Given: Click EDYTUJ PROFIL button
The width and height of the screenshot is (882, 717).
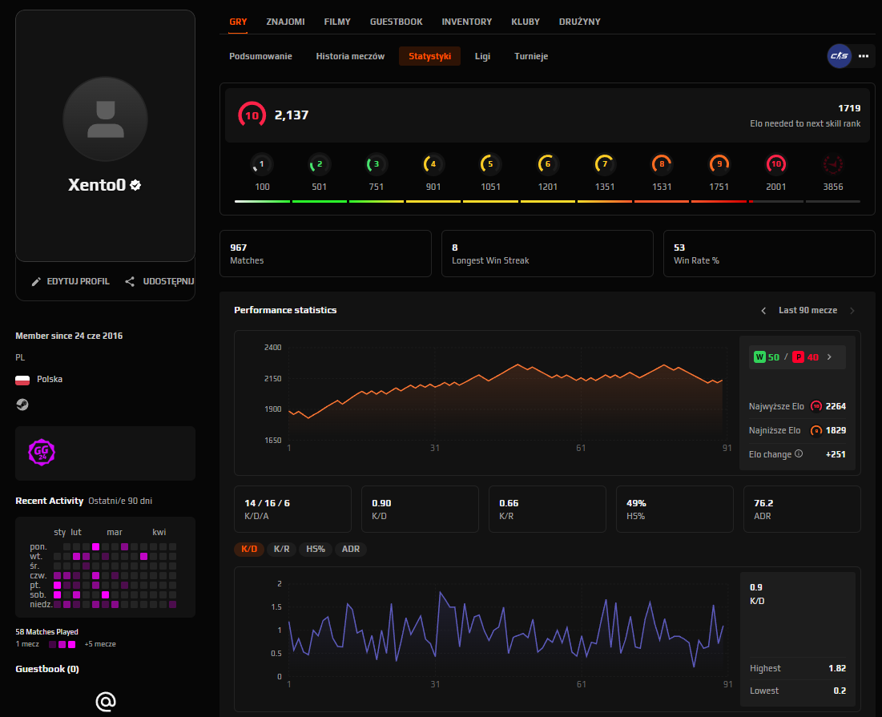Looking at the screenshot, I should [x=70, y=281].
